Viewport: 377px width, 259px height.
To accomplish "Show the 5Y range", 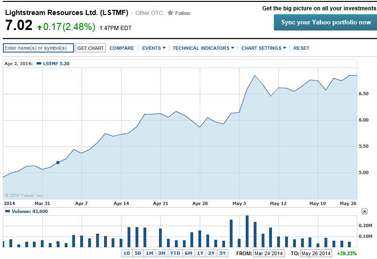I will 223,253.
